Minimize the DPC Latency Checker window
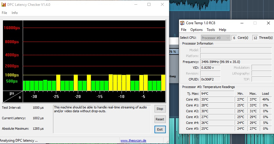 tap(136, 4)
